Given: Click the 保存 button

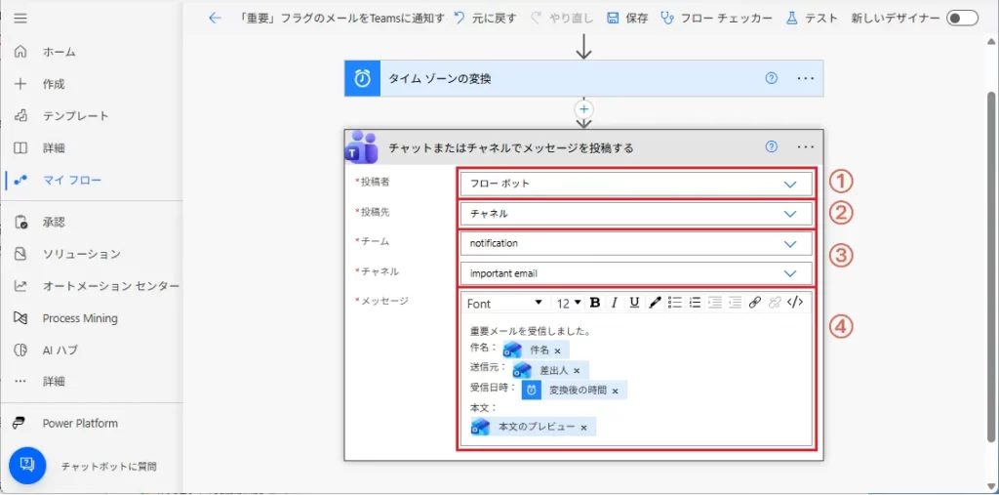Looking at the screenshot, I should 627,19.
